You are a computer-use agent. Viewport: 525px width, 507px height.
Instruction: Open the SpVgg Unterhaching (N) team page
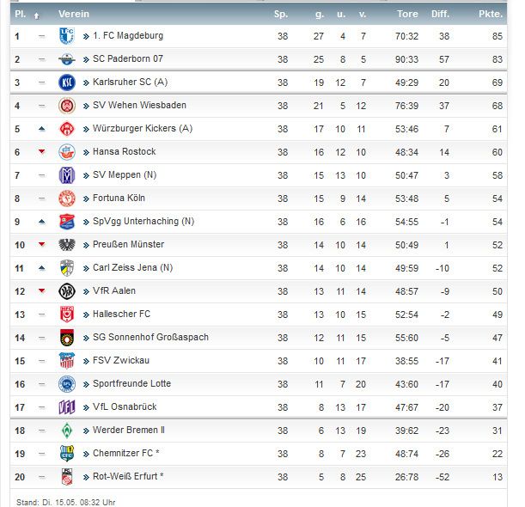tap(143, 222)
